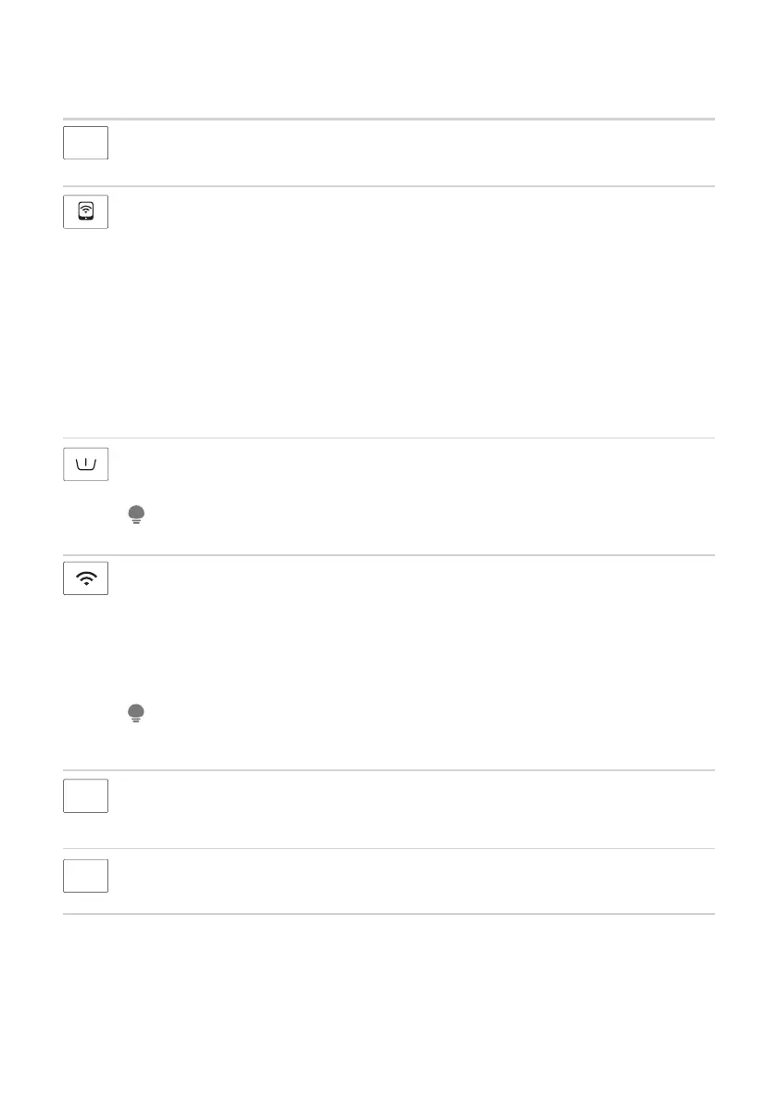Click the empty icon box in first row
Image resolution: width=777 pixels, height=1104 pixels.
(x=86, y=143)
